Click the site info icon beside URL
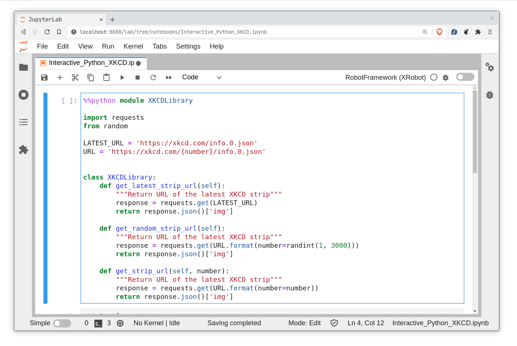The height and width of the screenshot is (346, 517). coord(74,32)
